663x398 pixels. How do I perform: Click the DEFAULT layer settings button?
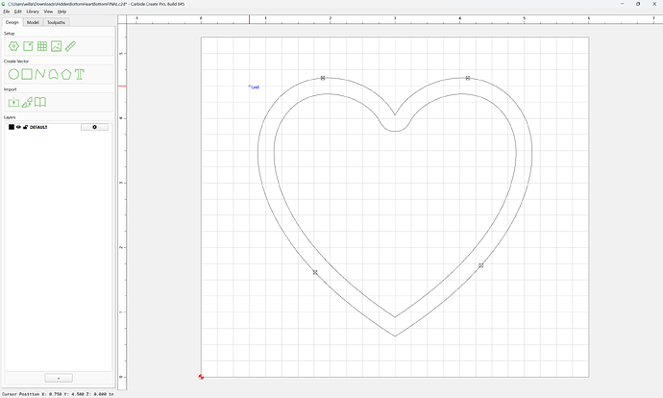click(94, 127)
